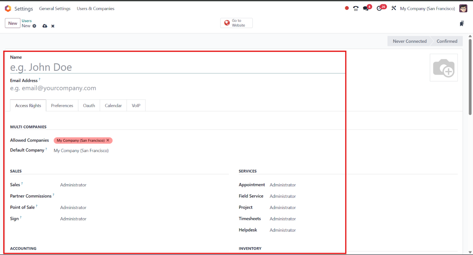Open the VoIP phone dialer
Image resolution: width=473 pixels, height=255 pixels.
356,8
